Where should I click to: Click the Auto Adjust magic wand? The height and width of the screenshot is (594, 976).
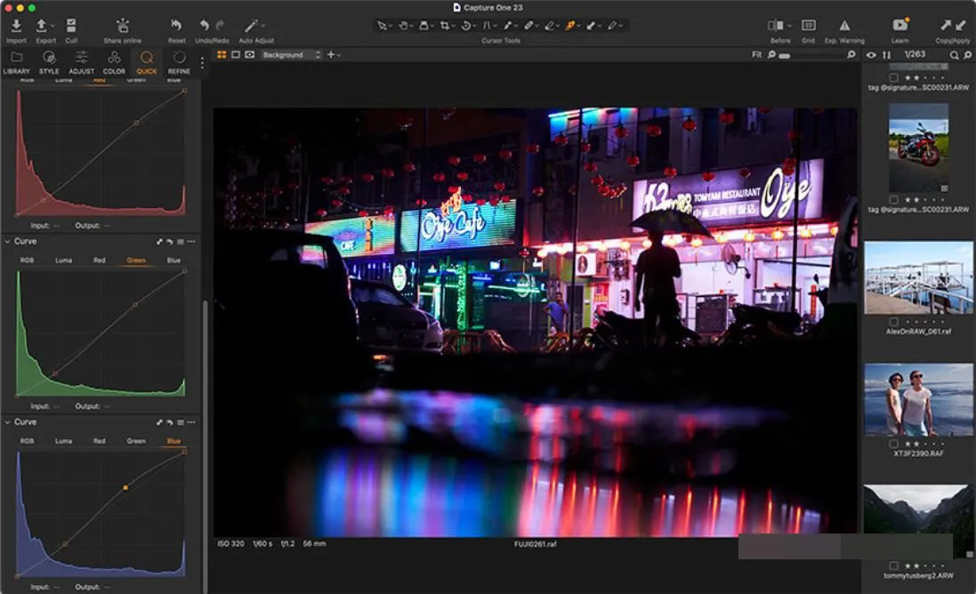tap(250, 26)
